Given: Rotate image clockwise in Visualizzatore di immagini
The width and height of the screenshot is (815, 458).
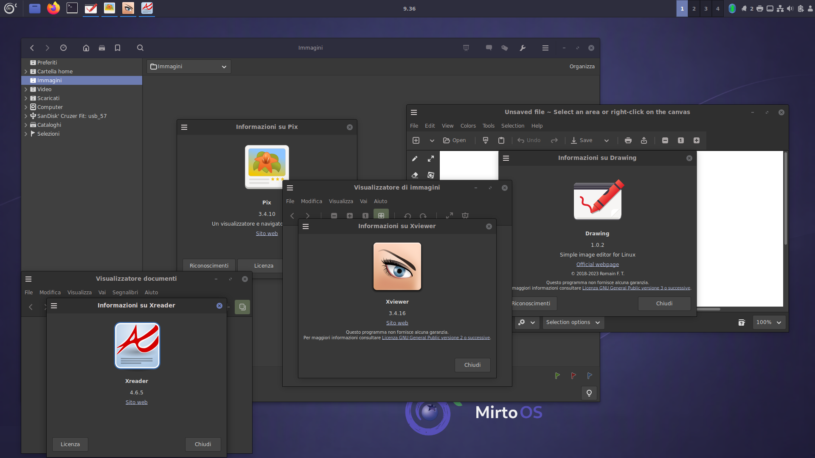Looking at the screenshot, I should pos(423,215).
